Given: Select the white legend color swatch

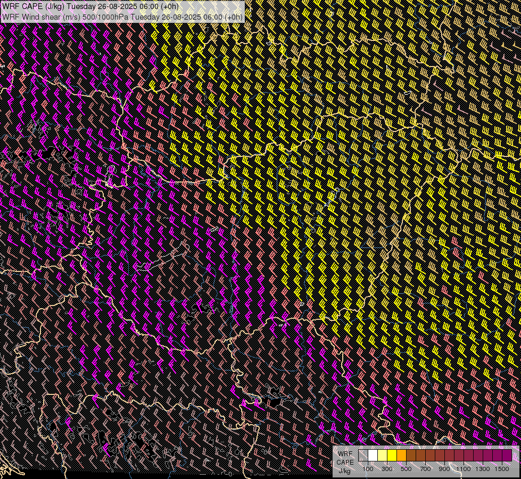Looking at the screenshot, I should (x=373, y=456).
